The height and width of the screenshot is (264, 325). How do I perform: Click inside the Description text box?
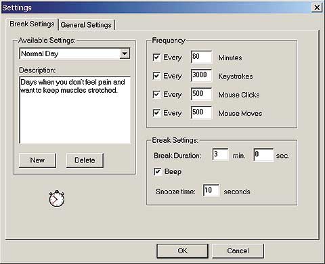(75, 110)
